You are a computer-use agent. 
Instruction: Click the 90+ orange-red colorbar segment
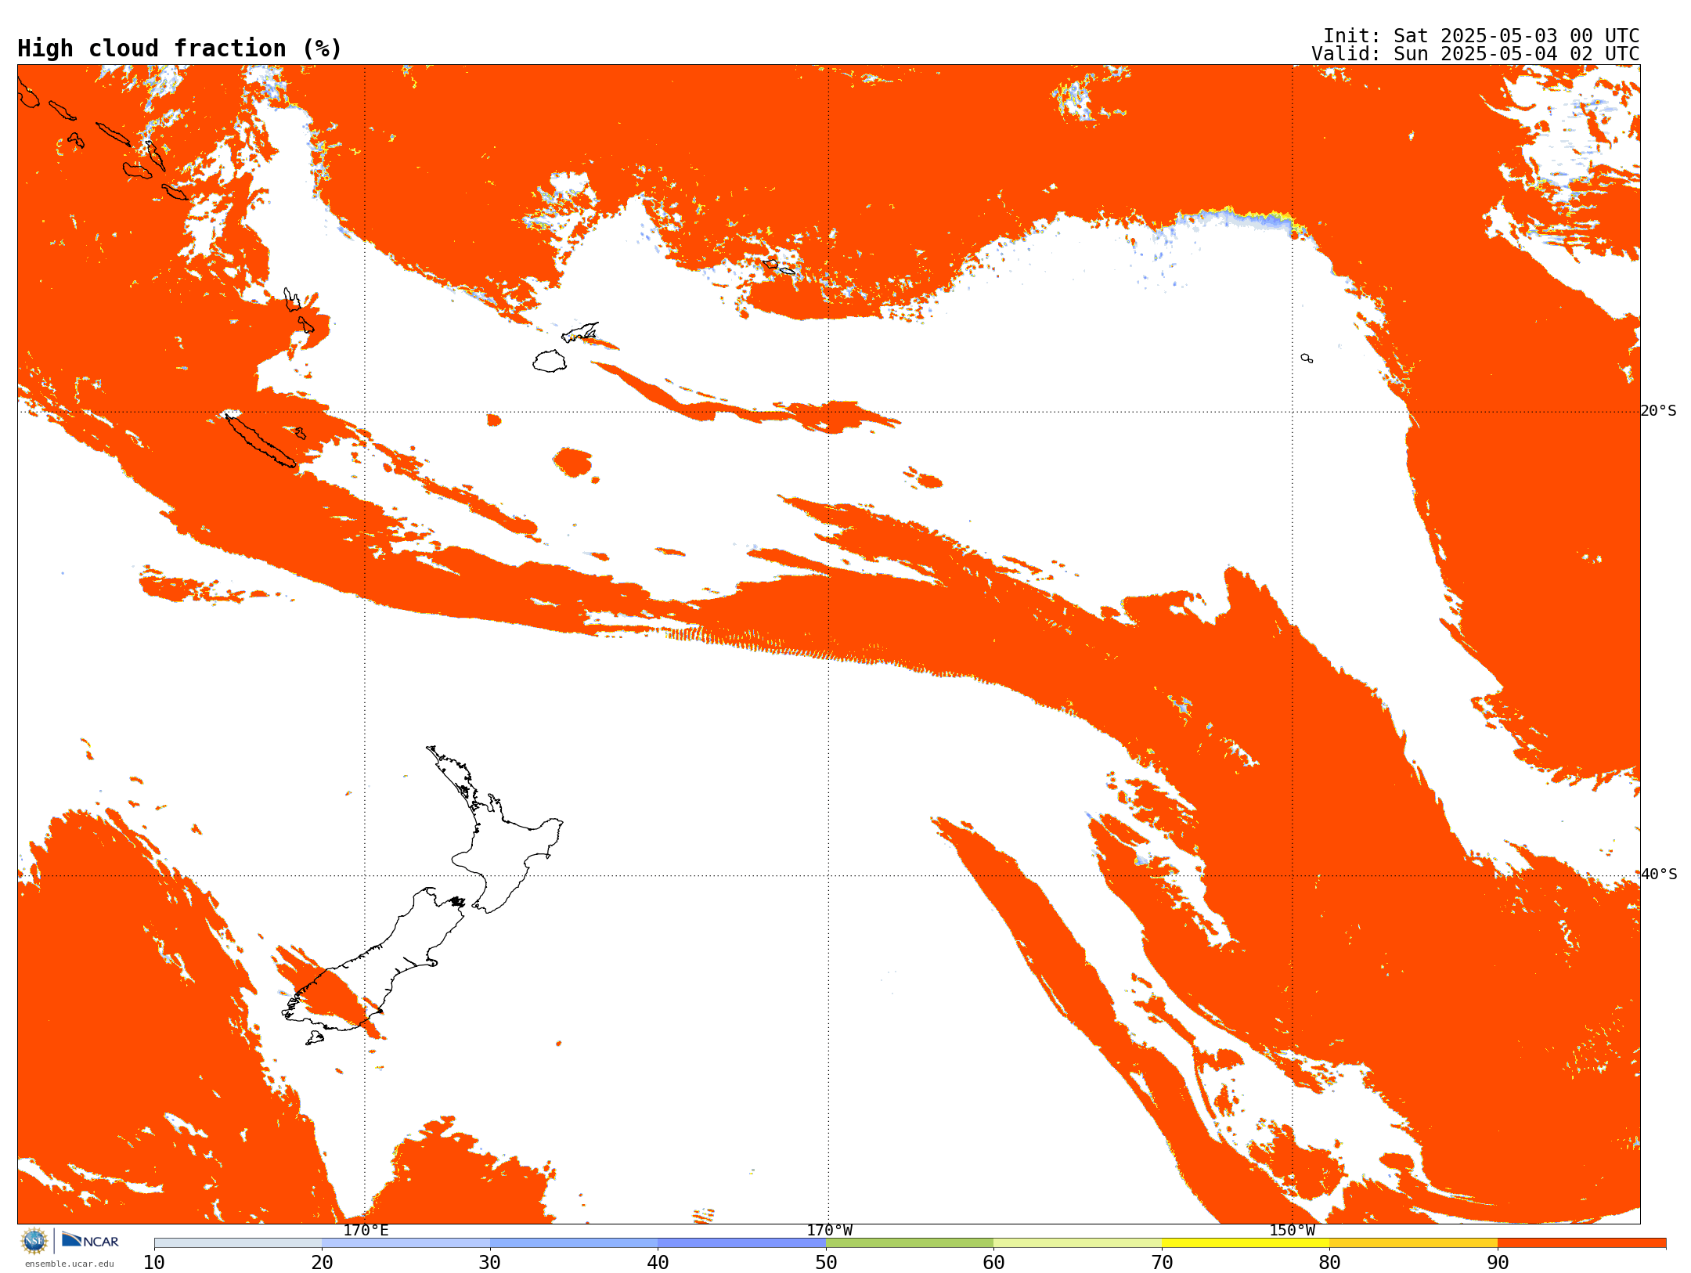(1581, 1243)
